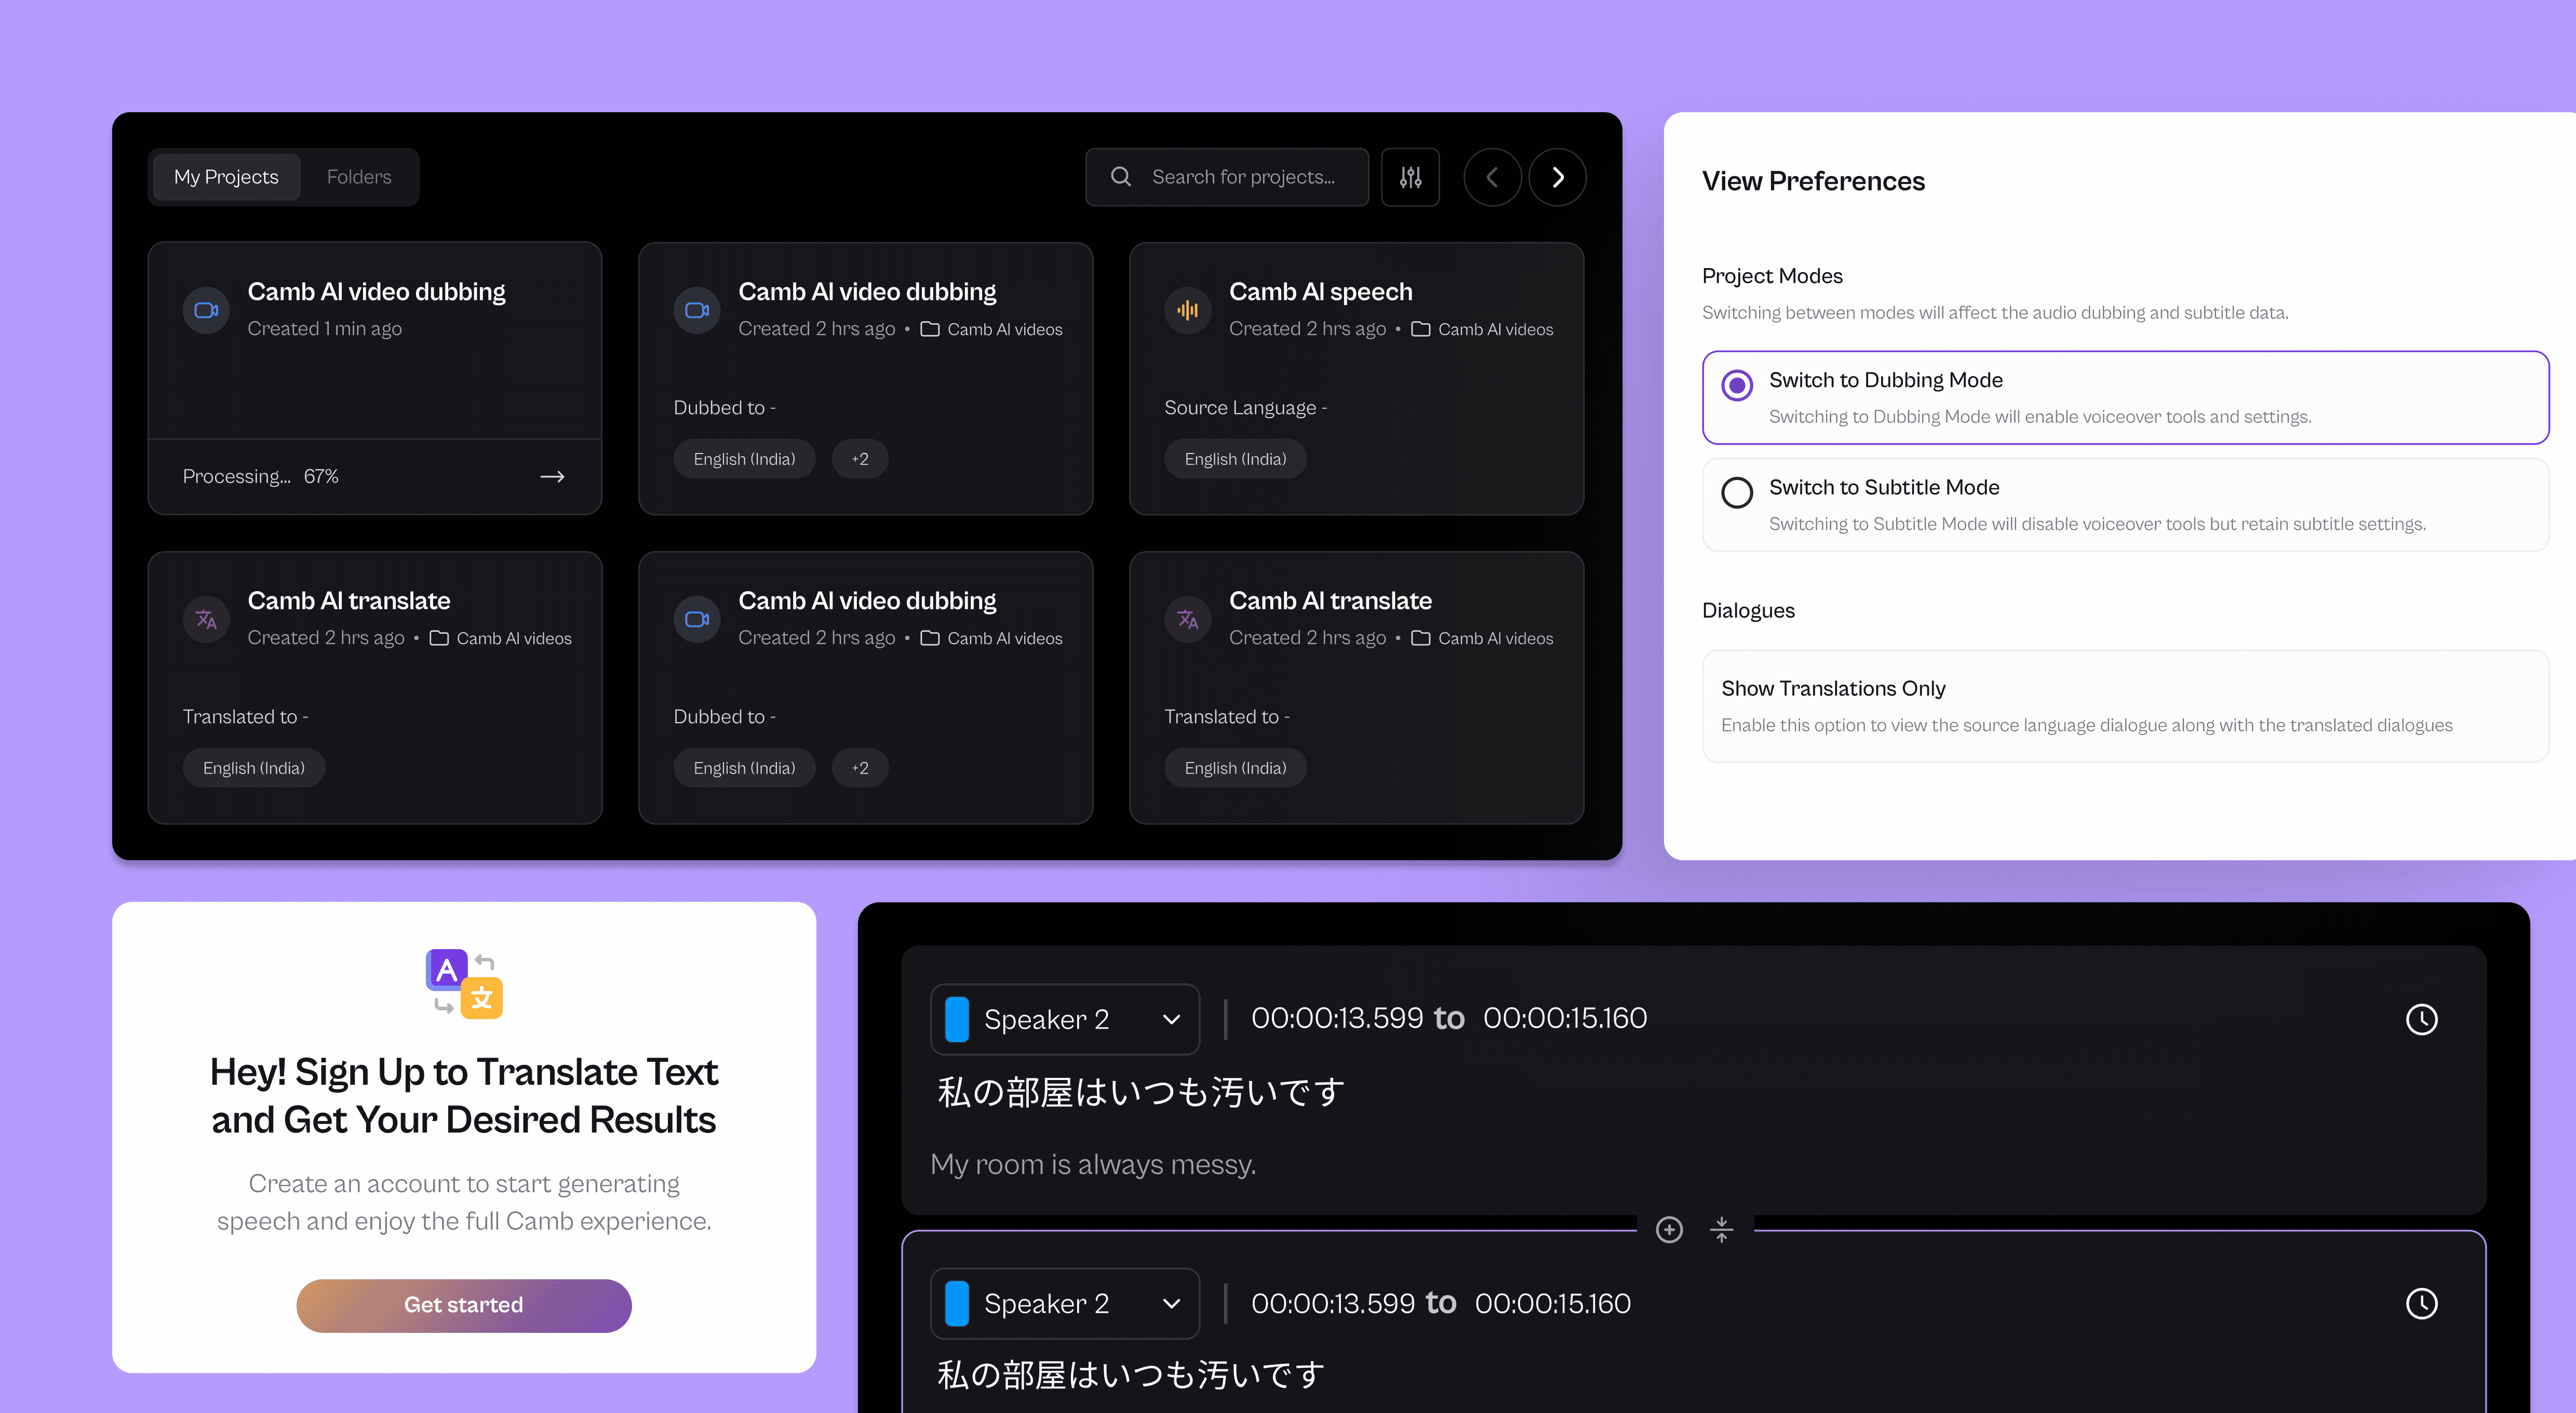Screen dimensions: 2576x1413
Task: Click the blue speaker color swatch in the second dialogue
Action: [x=957, y=1303]
